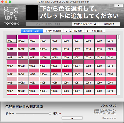The image size is (124, 123).
Task: Select bright red swatch 10070
Action: tap(111, 89)
